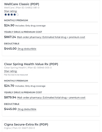Image resolution: width=102 pixels, height=132 pixels.
Task: Open Clear Spring Health Value Rx (PDP) title
Action: [x=31, y=64]
